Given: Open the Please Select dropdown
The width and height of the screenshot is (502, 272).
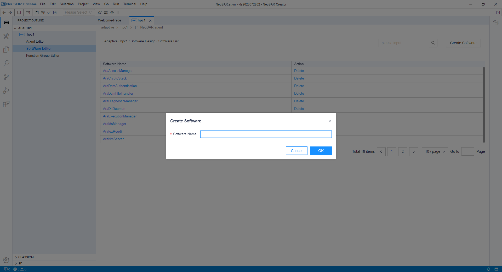Looking at the screenshot, I should coord(78,12).
